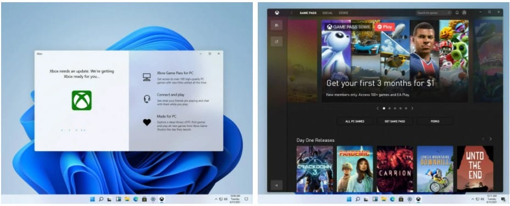Viewport: 510px width, 206px height.
Task: Select the fourth carousel dot indicator
Action: click(x=401, y=108)
